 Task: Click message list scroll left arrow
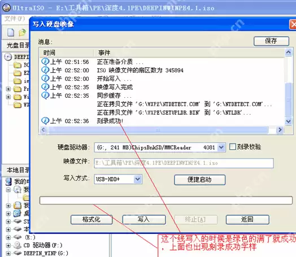coord(43,130)
